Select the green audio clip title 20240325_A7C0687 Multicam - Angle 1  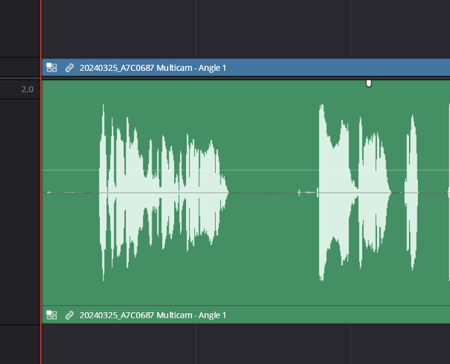pos(153,315)
